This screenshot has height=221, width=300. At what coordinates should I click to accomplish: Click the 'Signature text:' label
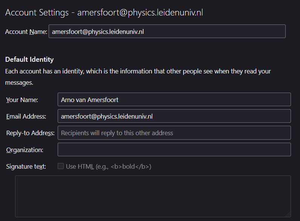coord(26,166)
